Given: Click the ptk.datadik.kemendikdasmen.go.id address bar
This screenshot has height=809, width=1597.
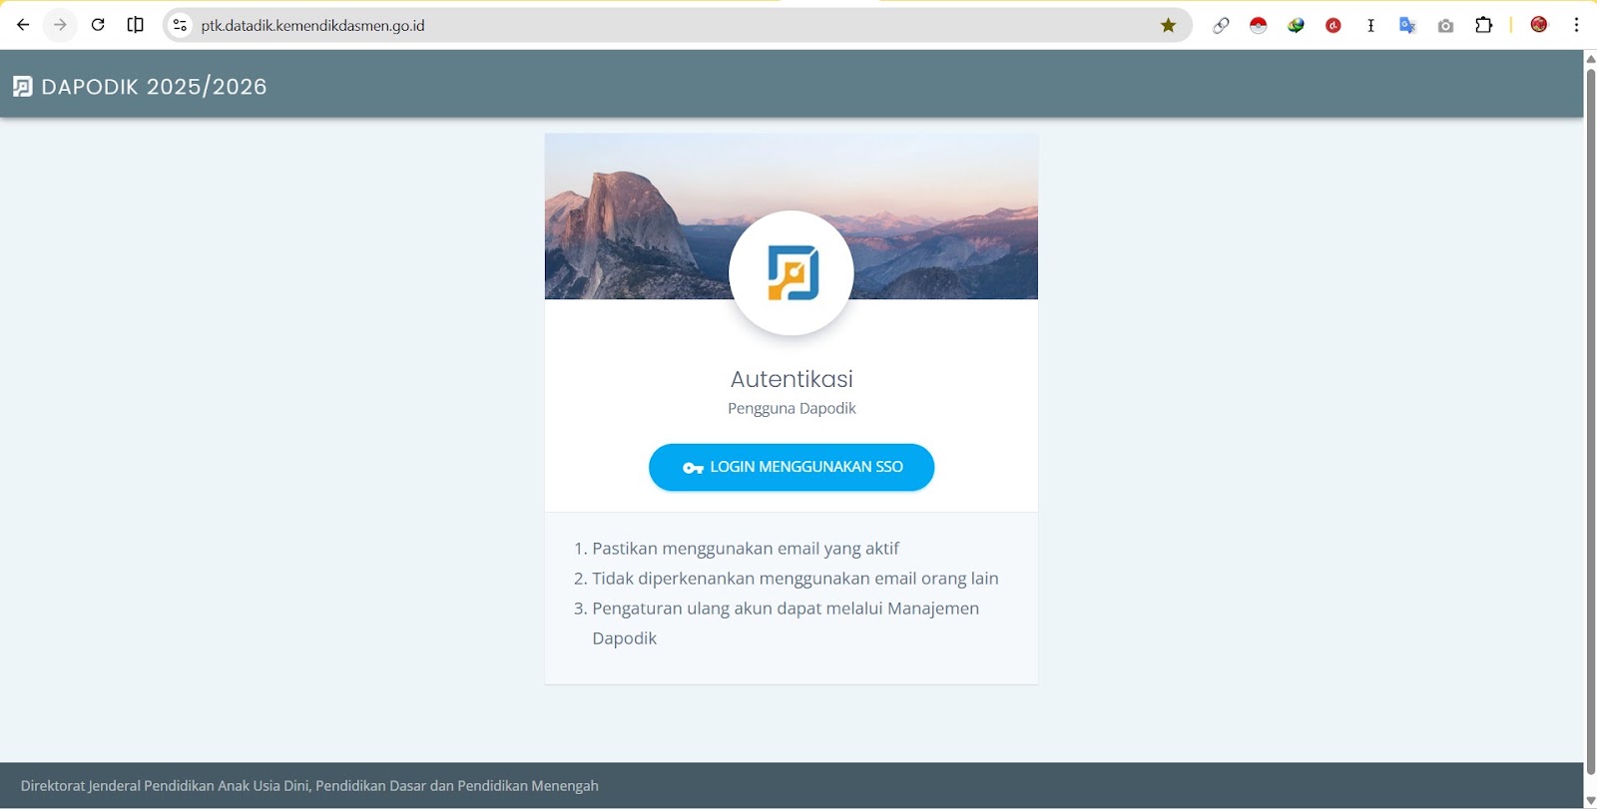Looking at the screenshot, I should pos(677,25).
